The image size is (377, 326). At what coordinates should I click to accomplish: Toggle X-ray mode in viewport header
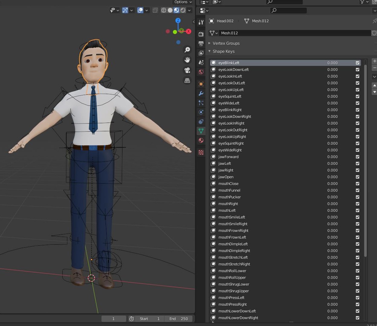point(155,10)
